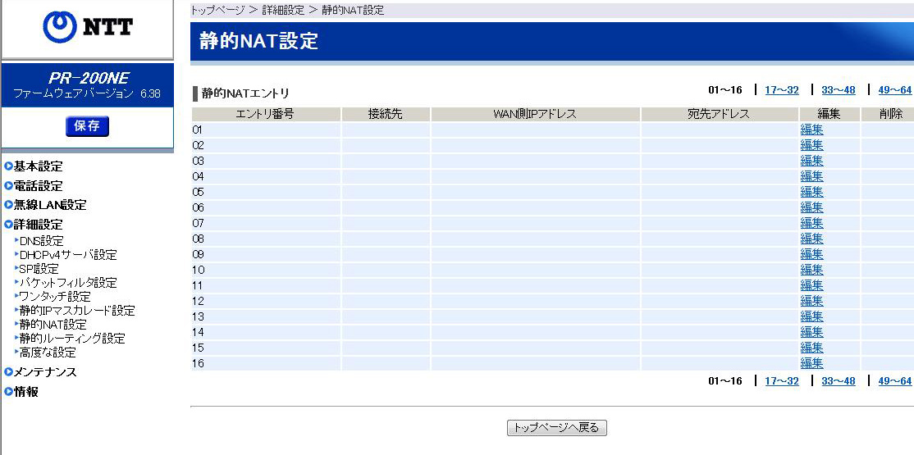Open the 情報 menu section

[x=26, y=392]
